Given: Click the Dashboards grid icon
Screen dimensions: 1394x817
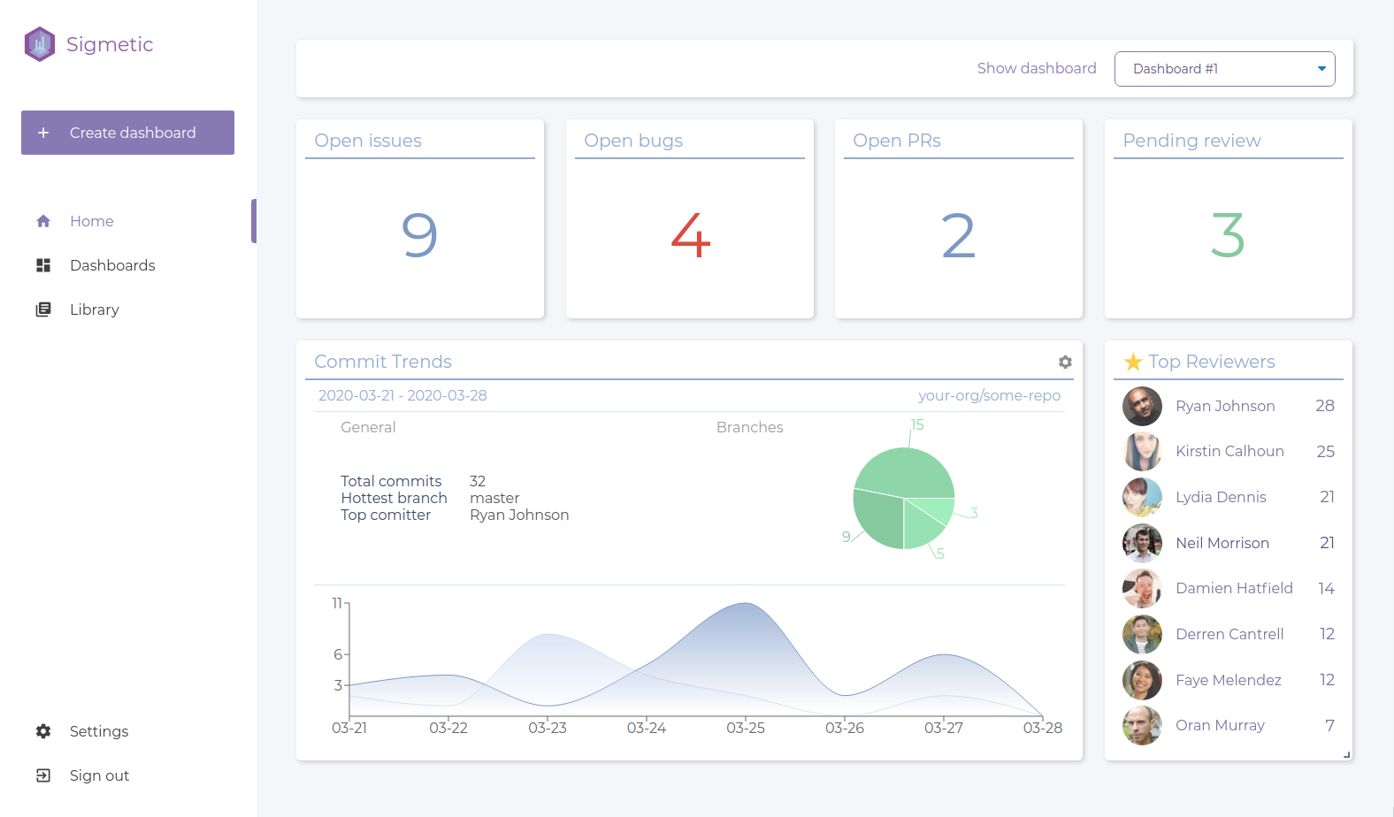Looking at the screenshot, I should (43, 265).
